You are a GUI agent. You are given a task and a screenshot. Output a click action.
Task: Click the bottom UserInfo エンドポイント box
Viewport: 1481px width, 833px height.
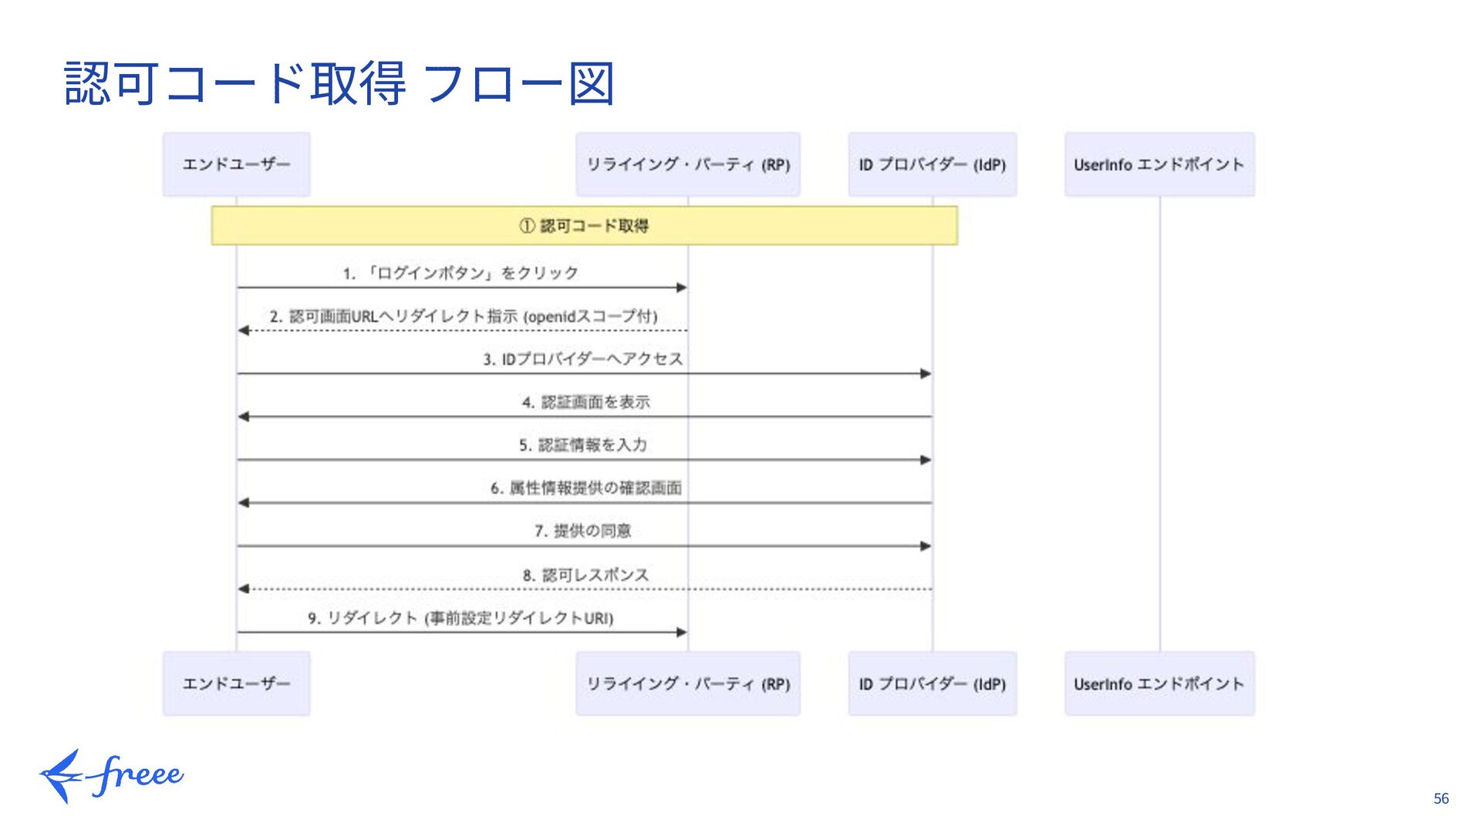1159,683
